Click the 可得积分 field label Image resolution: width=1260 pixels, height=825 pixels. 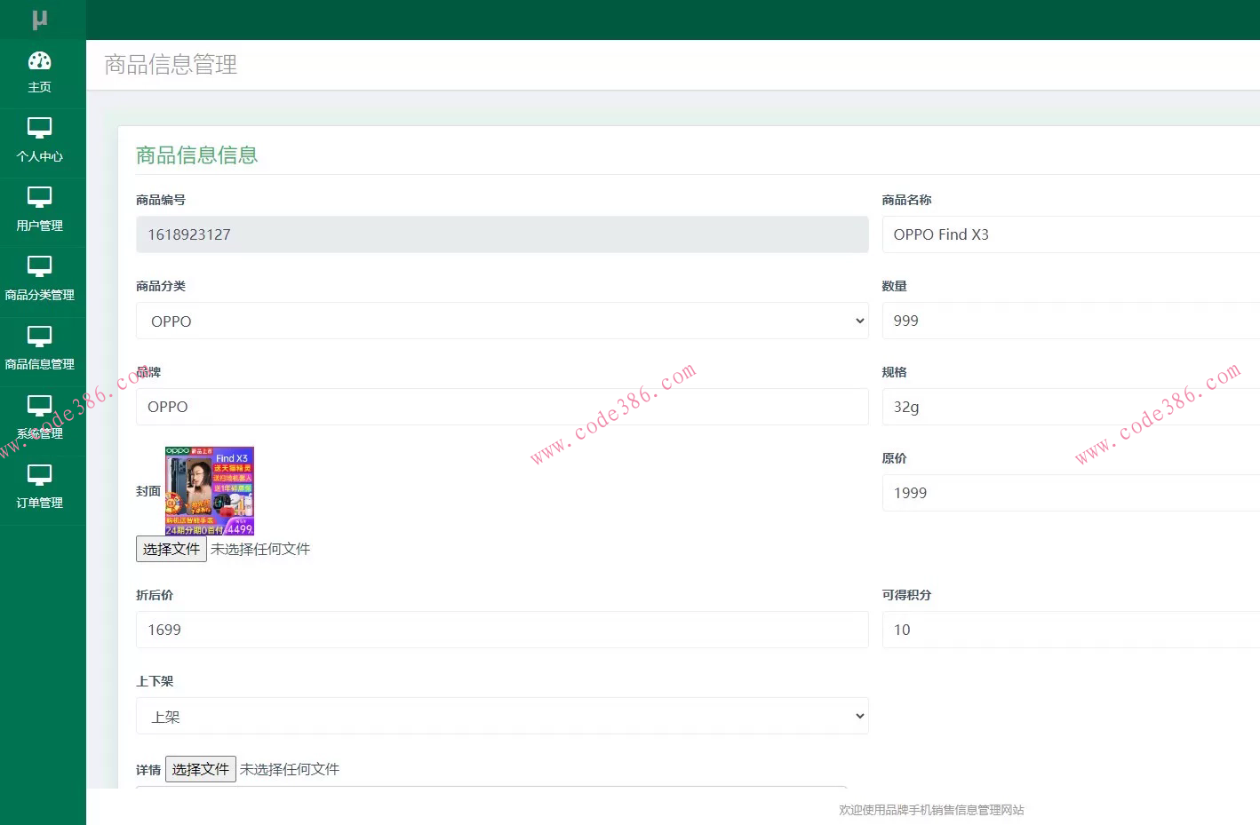pos(906,595)
